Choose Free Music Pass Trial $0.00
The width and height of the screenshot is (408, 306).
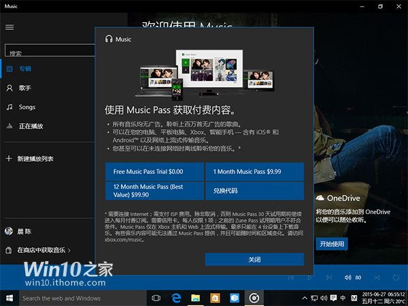[x=154, y=172]
